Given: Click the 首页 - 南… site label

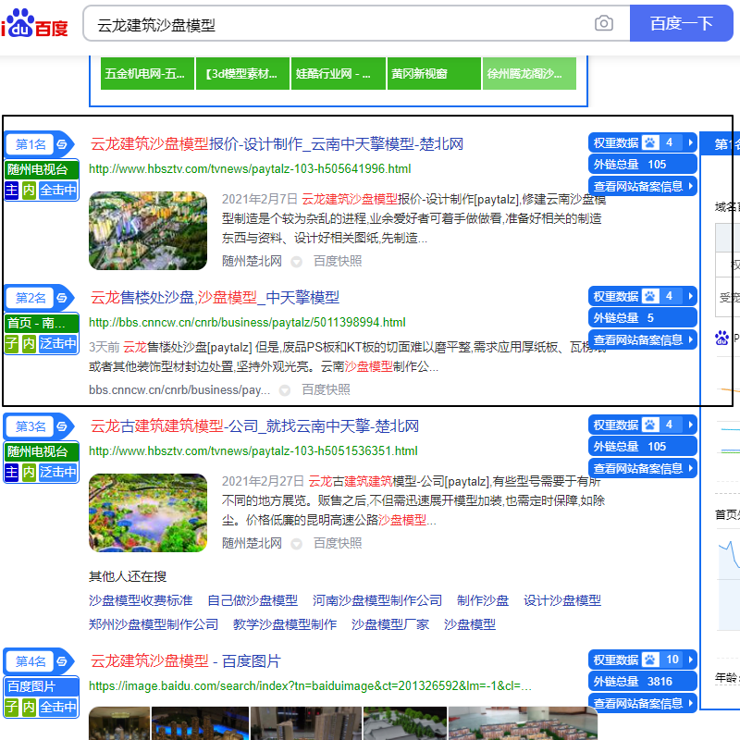Looking at the screenshot, I should point(42,323).
